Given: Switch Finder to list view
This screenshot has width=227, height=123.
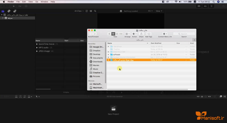Looking at the screenshot, I should (x=113, y=34).
